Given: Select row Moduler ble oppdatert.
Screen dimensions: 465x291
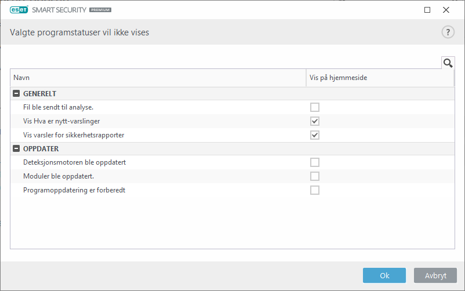Looking at the screenshot, I should (232, 176).
